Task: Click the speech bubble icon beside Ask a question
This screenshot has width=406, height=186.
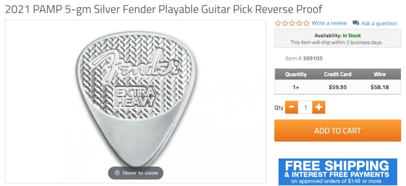Action: pos(356,23)
